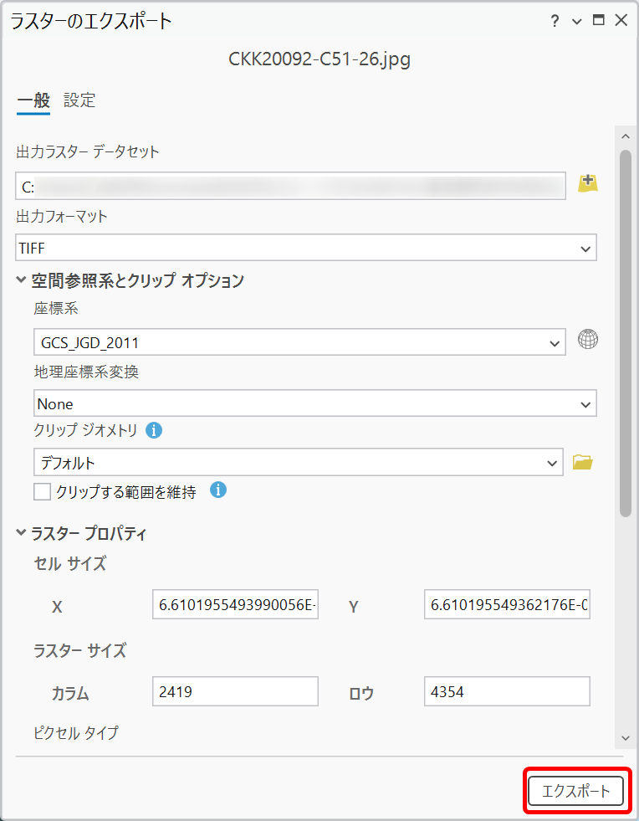Click the カラム raster size field
Viewport: 639px width, 821px height.
point(235,691)
